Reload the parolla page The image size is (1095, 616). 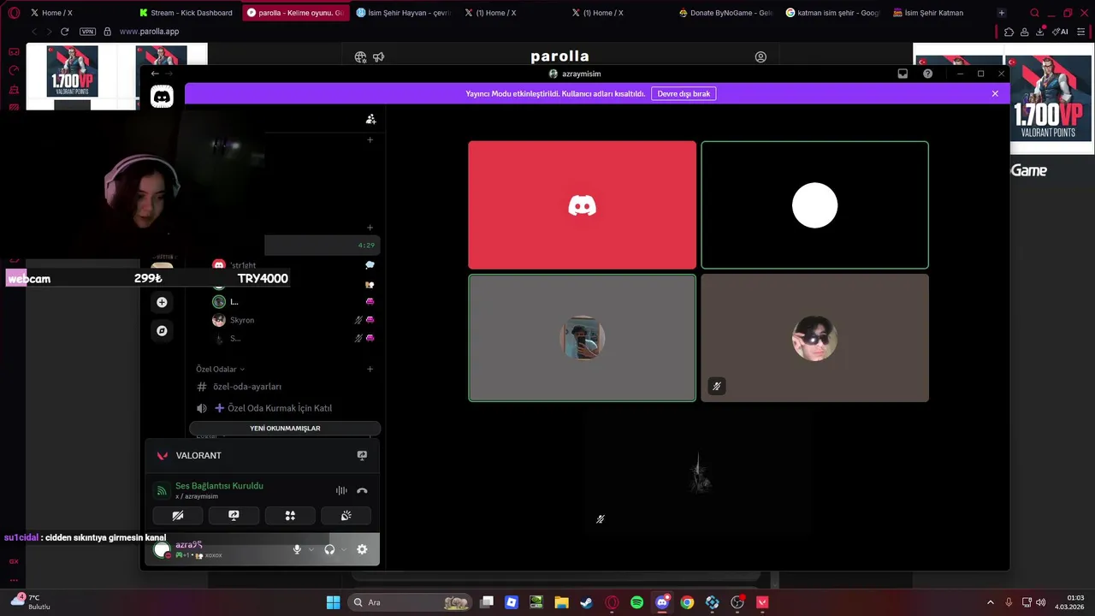64,32
